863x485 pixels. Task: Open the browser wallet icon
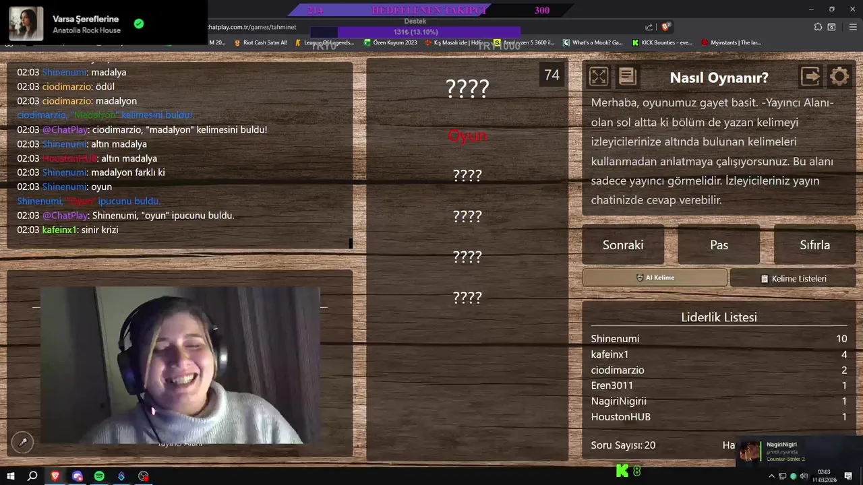point(832,27)
